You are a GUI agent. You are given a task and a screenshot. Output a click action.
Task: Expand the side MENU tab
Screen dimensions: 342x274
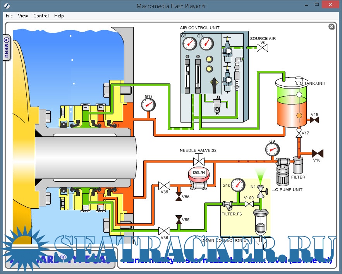click(x=7, y=47)
